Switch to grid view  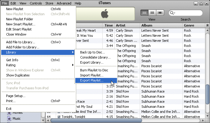pyautogui.click(x=152, y=13)
